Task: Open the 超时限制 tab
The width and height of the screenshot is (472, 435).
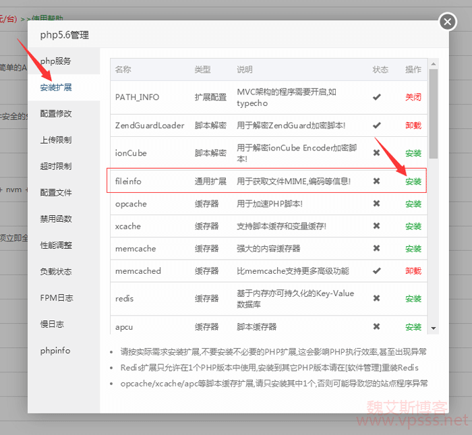Action: click(x=55, y=167)
